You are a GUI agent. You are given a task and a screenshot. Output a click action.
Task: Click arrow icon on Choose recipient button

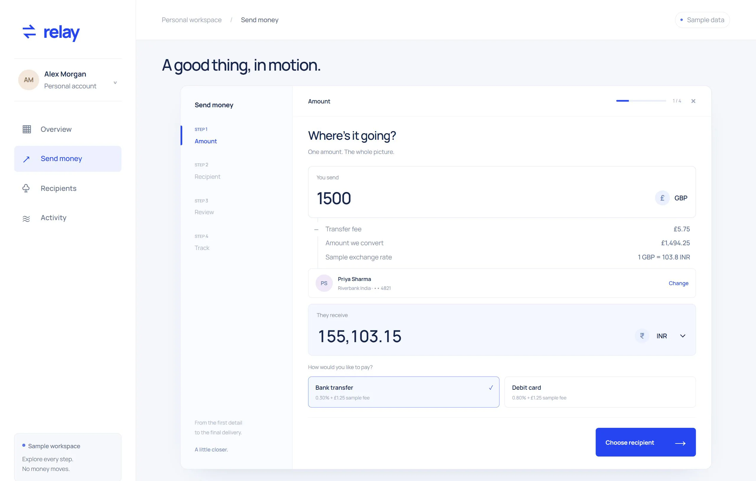click(x=680, y=443)
